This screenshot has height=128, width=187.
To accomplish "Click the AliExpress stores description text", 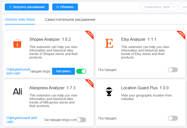I will (54, 100).
